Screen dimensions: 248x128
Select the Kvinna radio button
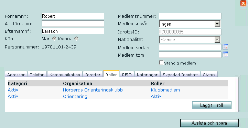(x=76, y=39)
